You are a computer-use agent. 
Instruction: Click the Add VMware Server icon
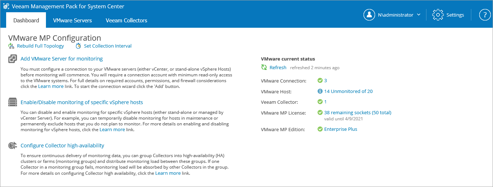tap(13, 59)
